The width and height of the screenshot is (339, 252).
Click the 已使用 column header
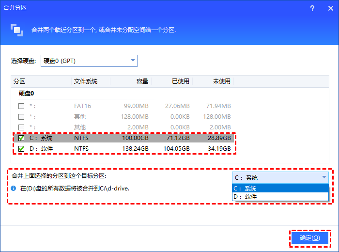tap(180, 81)
